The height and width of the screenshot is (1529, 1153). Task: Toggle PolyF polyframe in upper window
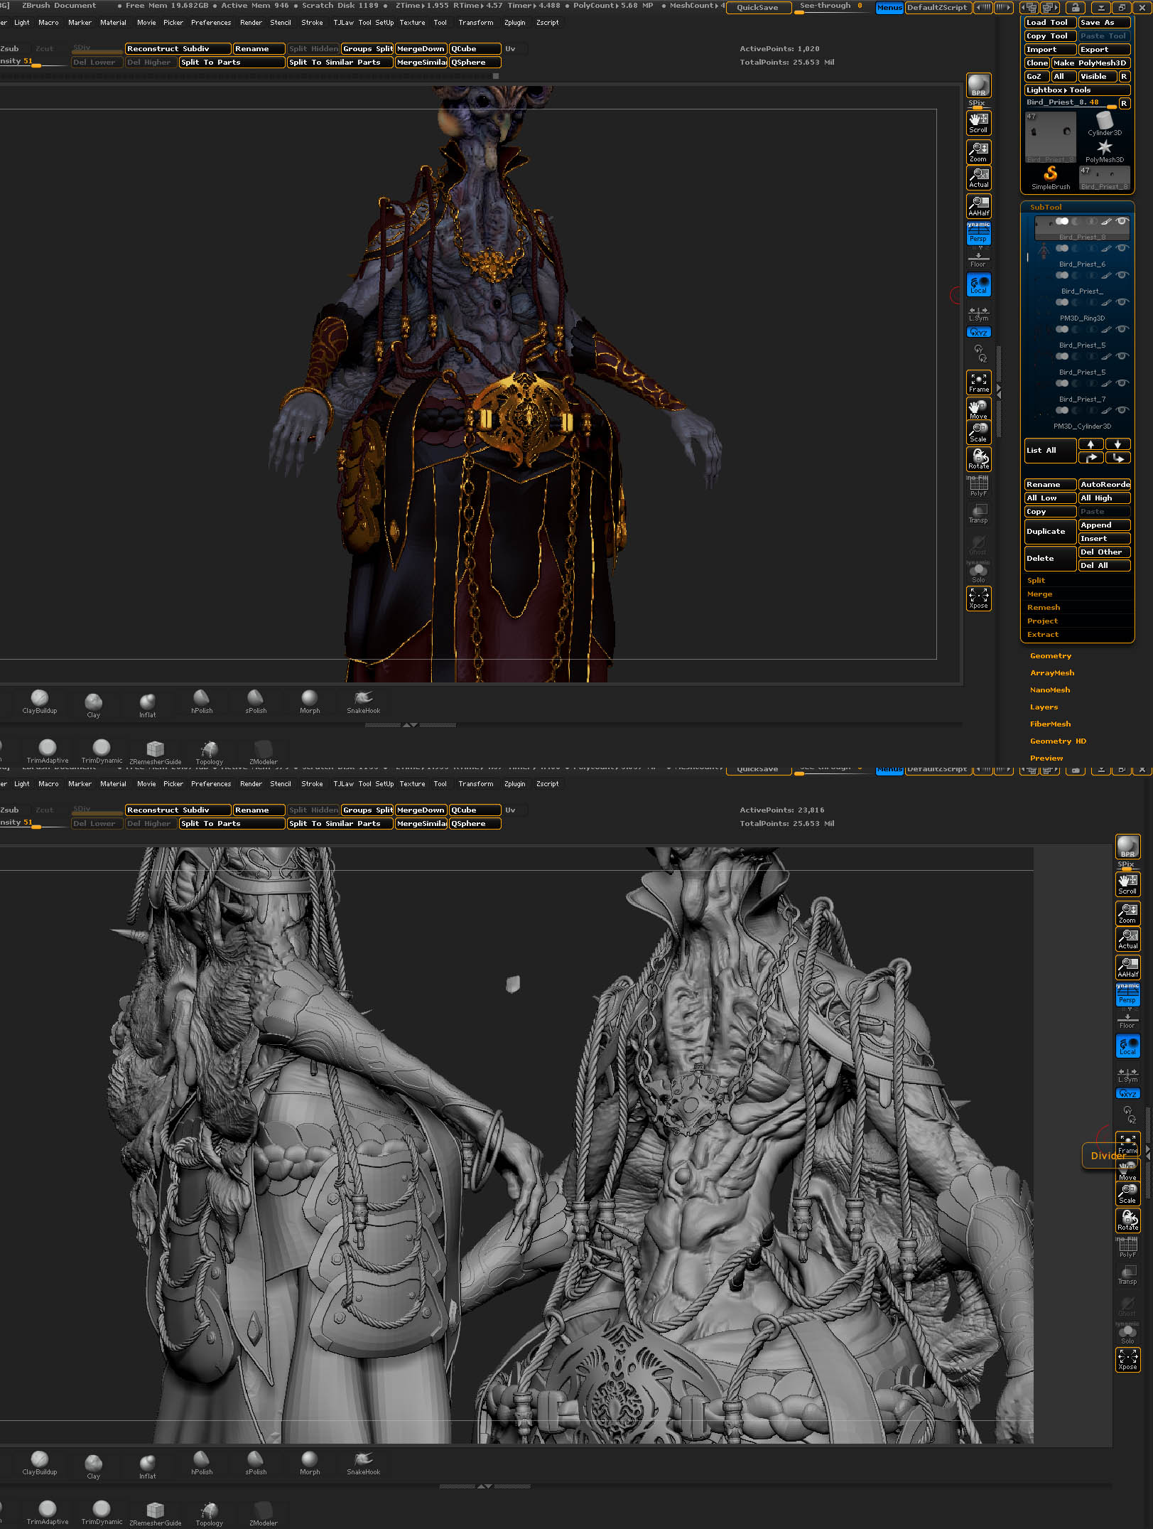[978, 487]
